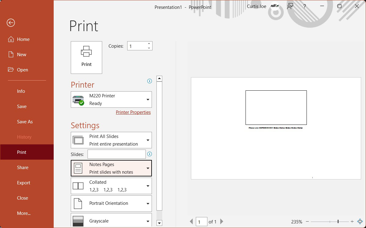Image resolution: width=366 pixels, height=228 pixels.
Task: Go to previous page with left arrow
Action: [x=192, y=222]
